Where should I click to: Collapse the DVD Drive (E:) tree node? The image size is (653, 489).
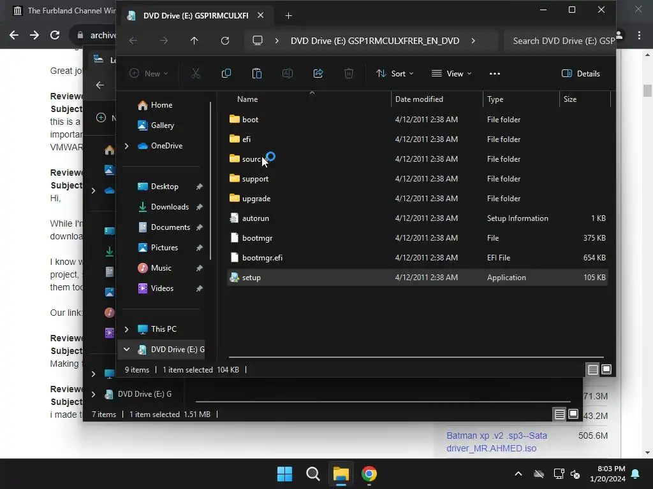[x=127, y=350]
